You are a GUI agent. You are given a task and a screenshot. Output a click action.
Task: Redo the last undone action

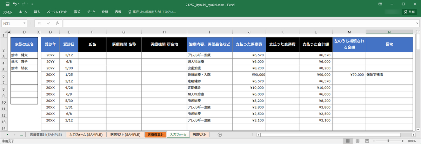click(24, 4)
